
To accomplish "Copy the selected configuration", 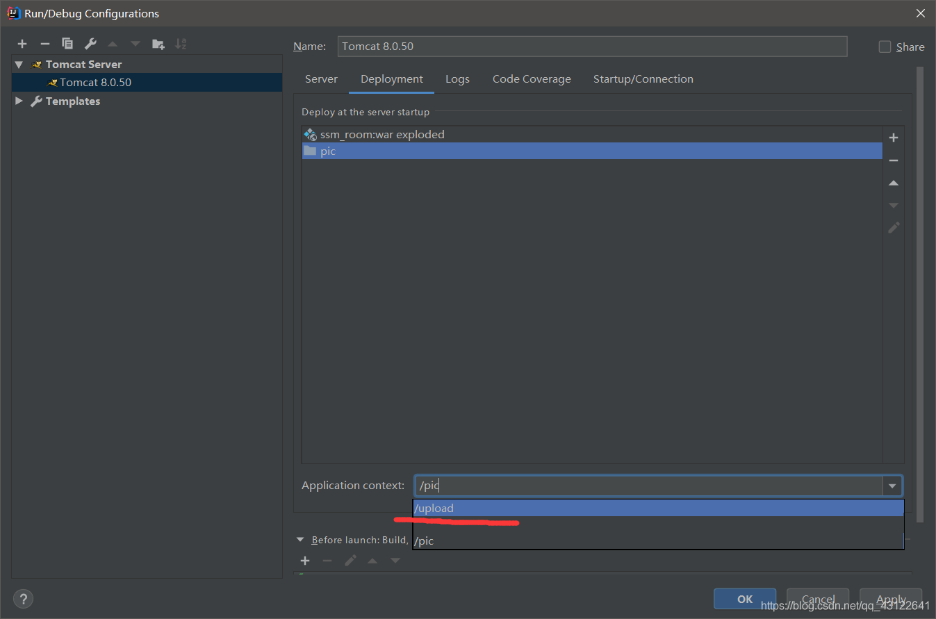I will pyautogui.click(x=67, y=44).
